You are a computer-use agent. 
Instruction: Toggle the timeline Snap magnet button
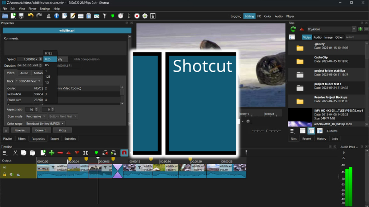(124, 153)
